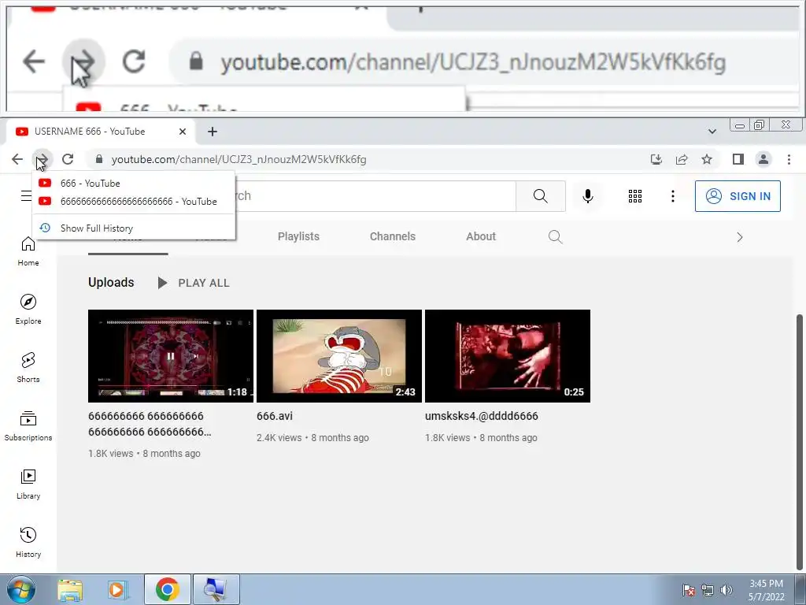Open a new tab with the plus button

(x=213, y=132)
